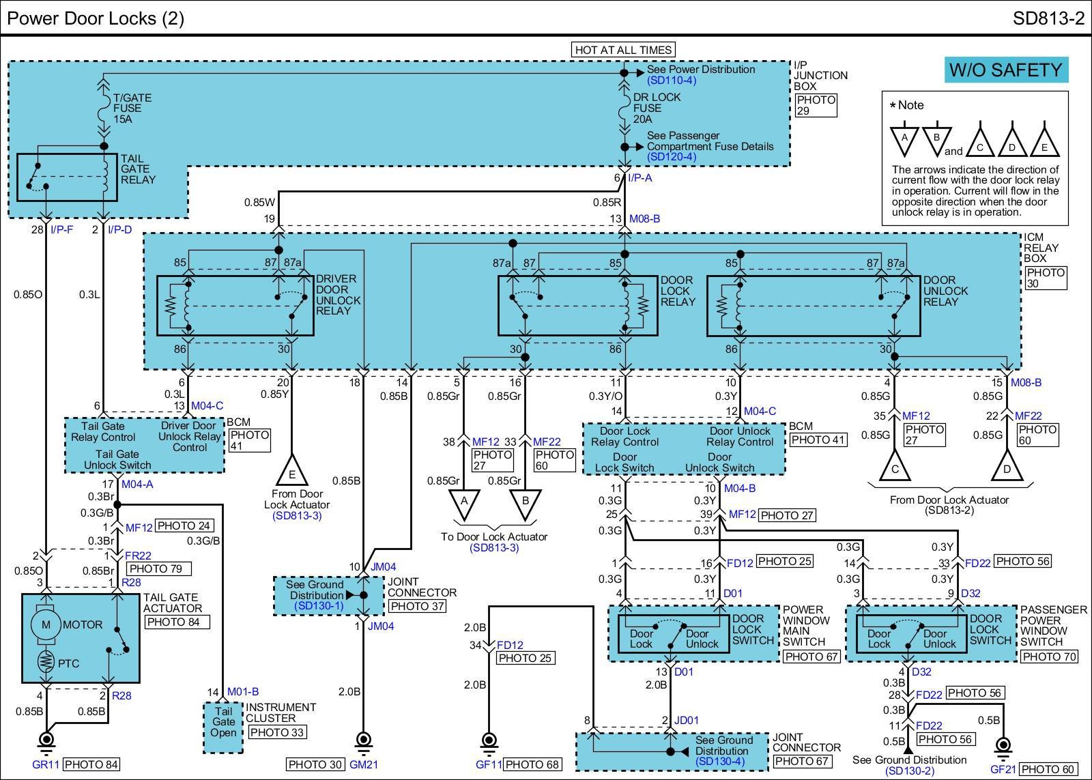
Task: Click the Door Lock Relay schematic box
Action: pos(578,306)
